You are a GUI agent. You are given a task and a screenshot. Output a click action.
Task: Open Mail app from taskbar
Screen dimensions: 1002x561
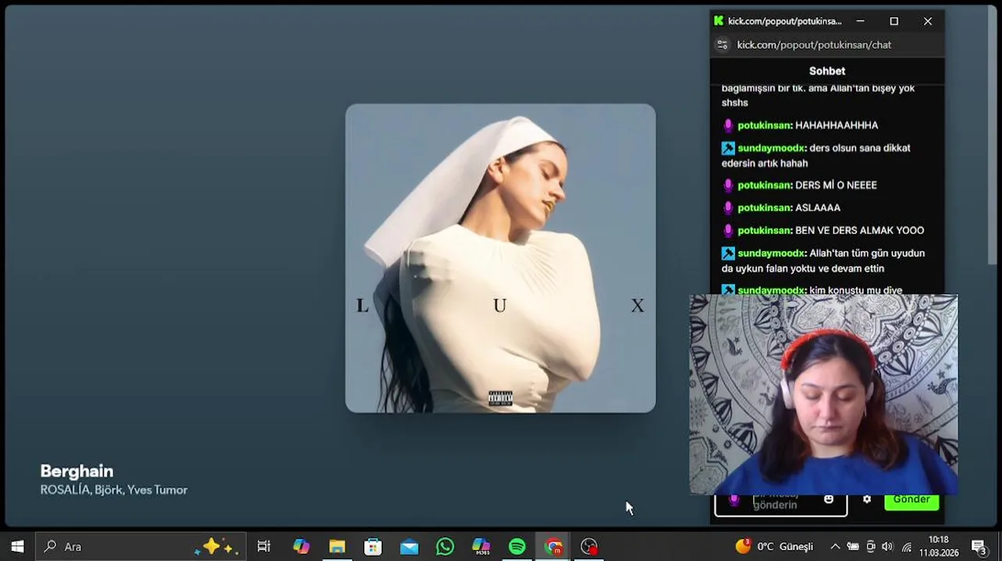[x=409, y=547]
